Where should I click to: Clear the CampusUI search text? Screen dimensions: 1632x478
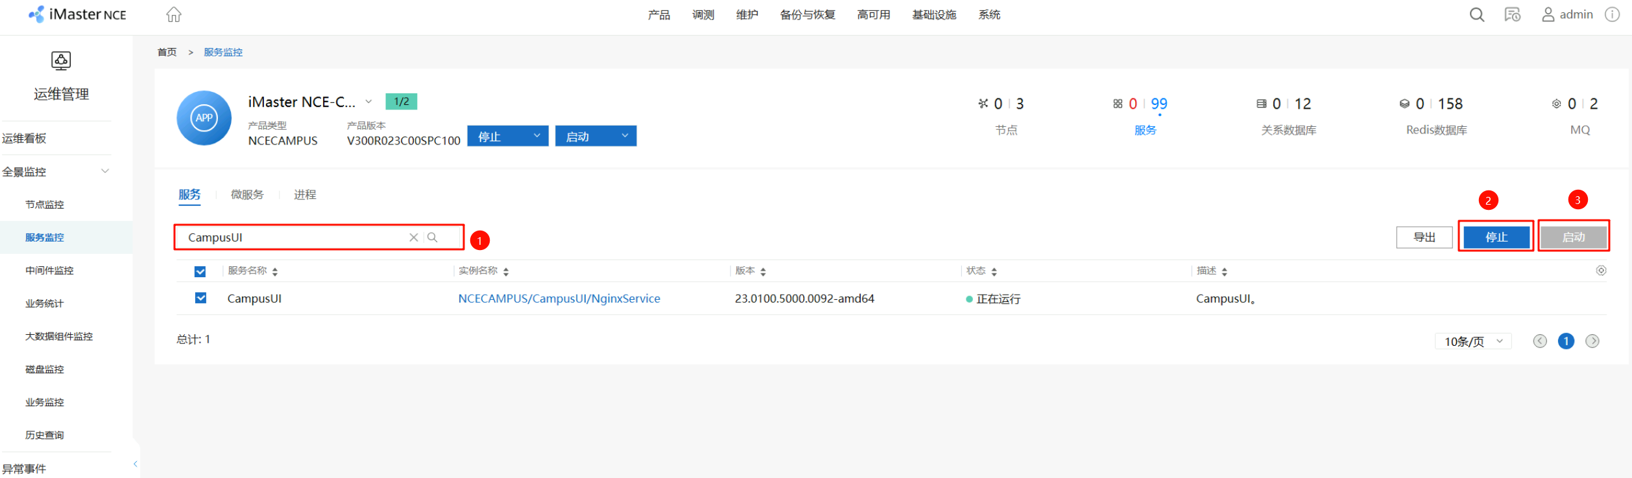[413, 238]
